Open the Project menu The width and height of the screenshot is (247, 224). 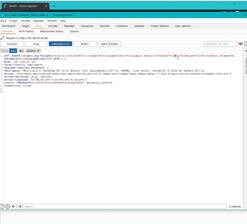pyautogui.click(x=14, y=21)
